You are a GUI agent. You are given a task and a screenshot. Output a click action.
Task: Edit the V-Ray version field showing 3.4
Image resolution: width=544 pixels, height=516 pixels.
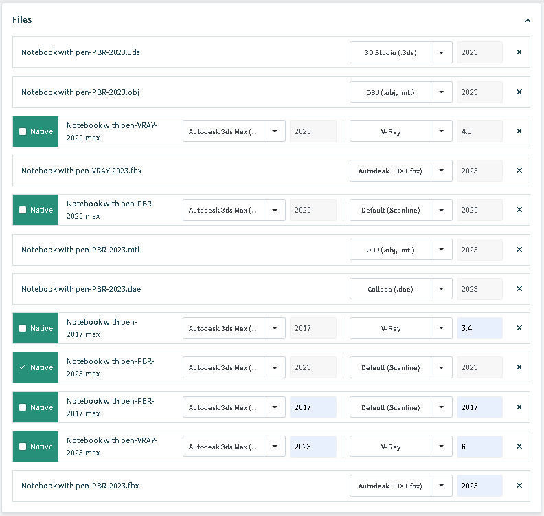[479, 328]
